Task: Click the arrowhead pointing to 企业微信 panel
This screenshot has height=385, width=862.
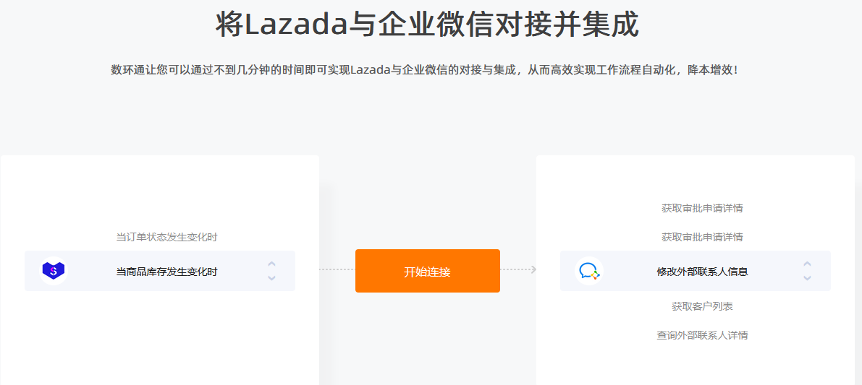Action: tap(533, 269)
